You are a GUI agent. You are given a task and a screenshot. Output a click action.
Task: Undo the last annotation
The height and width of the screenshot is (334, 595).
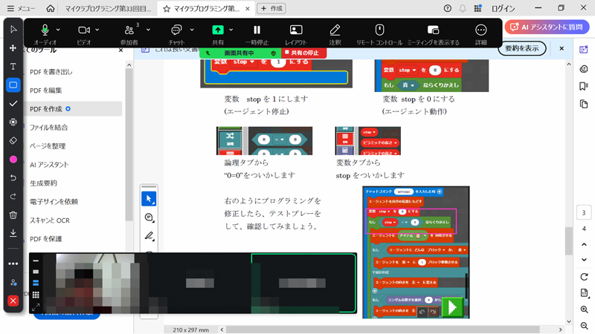coord(13,178)
